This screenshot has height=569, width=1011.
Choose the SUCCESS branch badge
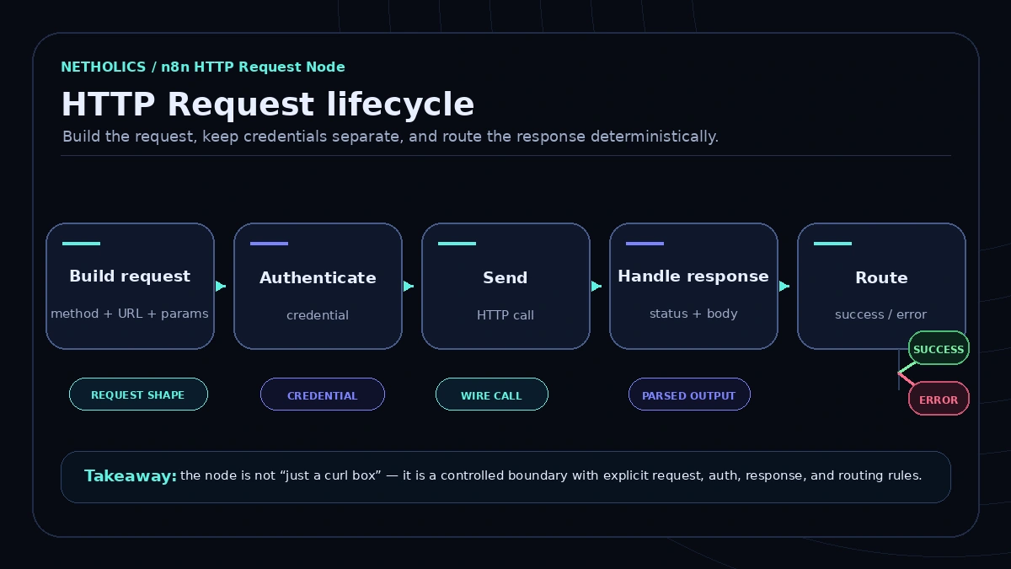[939, 348]
